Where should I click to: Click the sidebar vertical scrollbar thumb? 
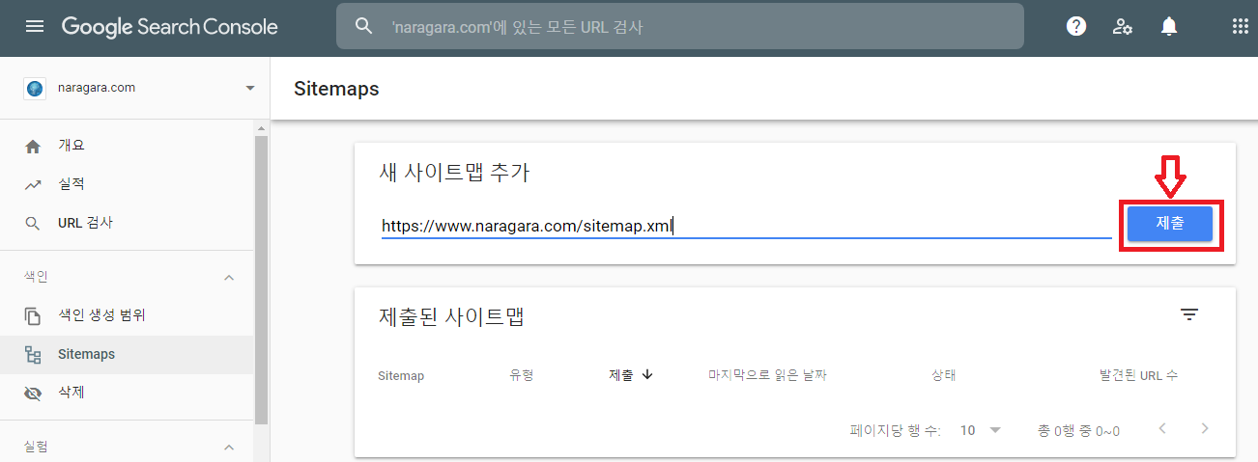(260, 280)
